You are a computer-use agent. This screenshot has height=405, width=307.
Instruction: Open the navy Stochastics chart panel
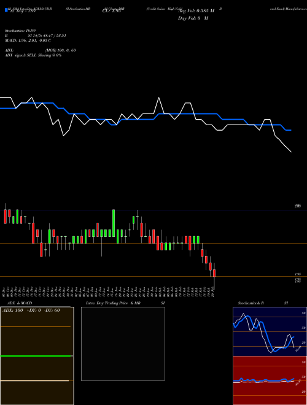270,331
